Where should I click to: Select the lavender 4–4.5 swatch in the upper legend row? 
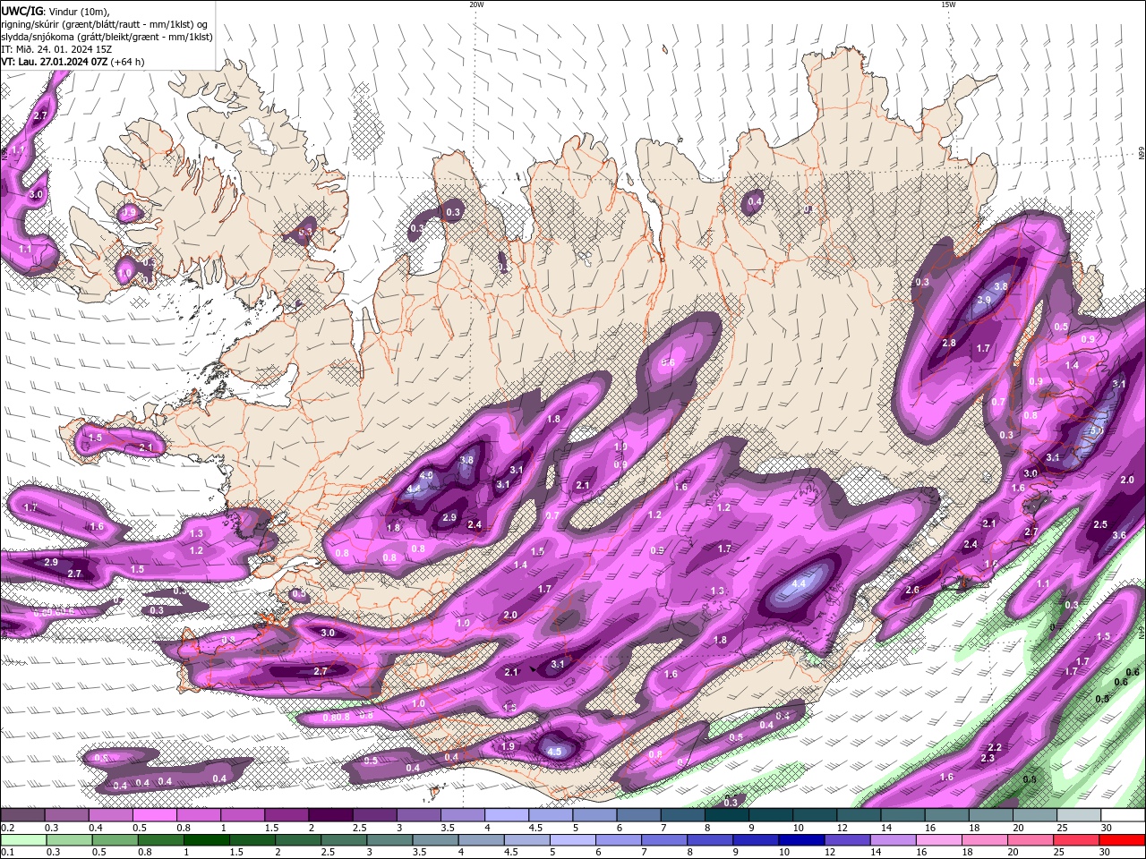point(507,815)
